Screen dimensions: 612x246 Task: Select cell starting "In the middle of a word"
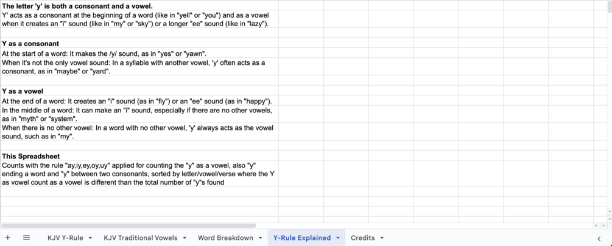pyautogui.click(x=139, y=114)
